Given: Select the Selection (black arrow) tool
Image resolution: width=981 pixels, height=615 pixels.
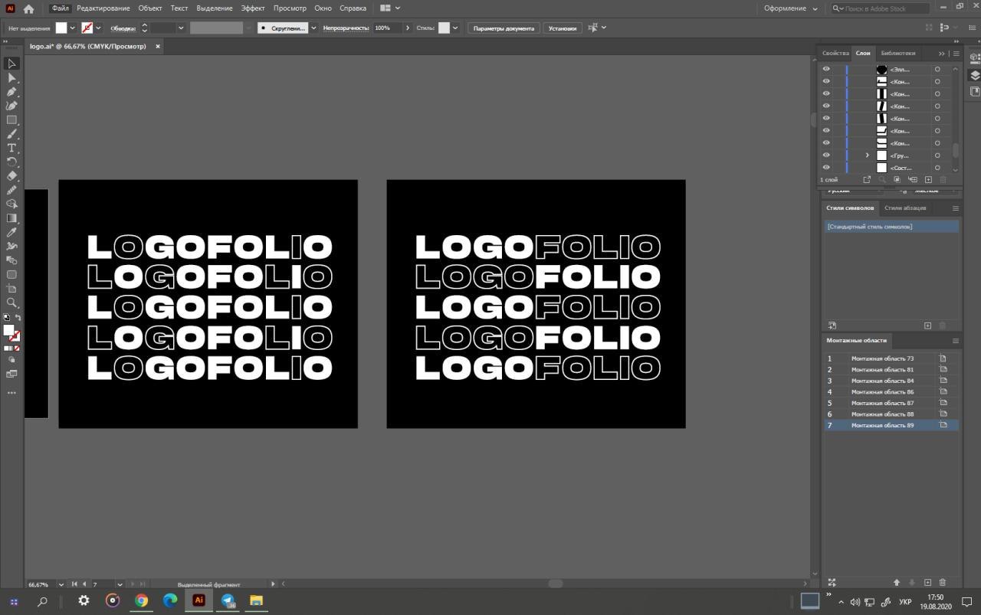Looking at the screenshot, I should point(11,64).
